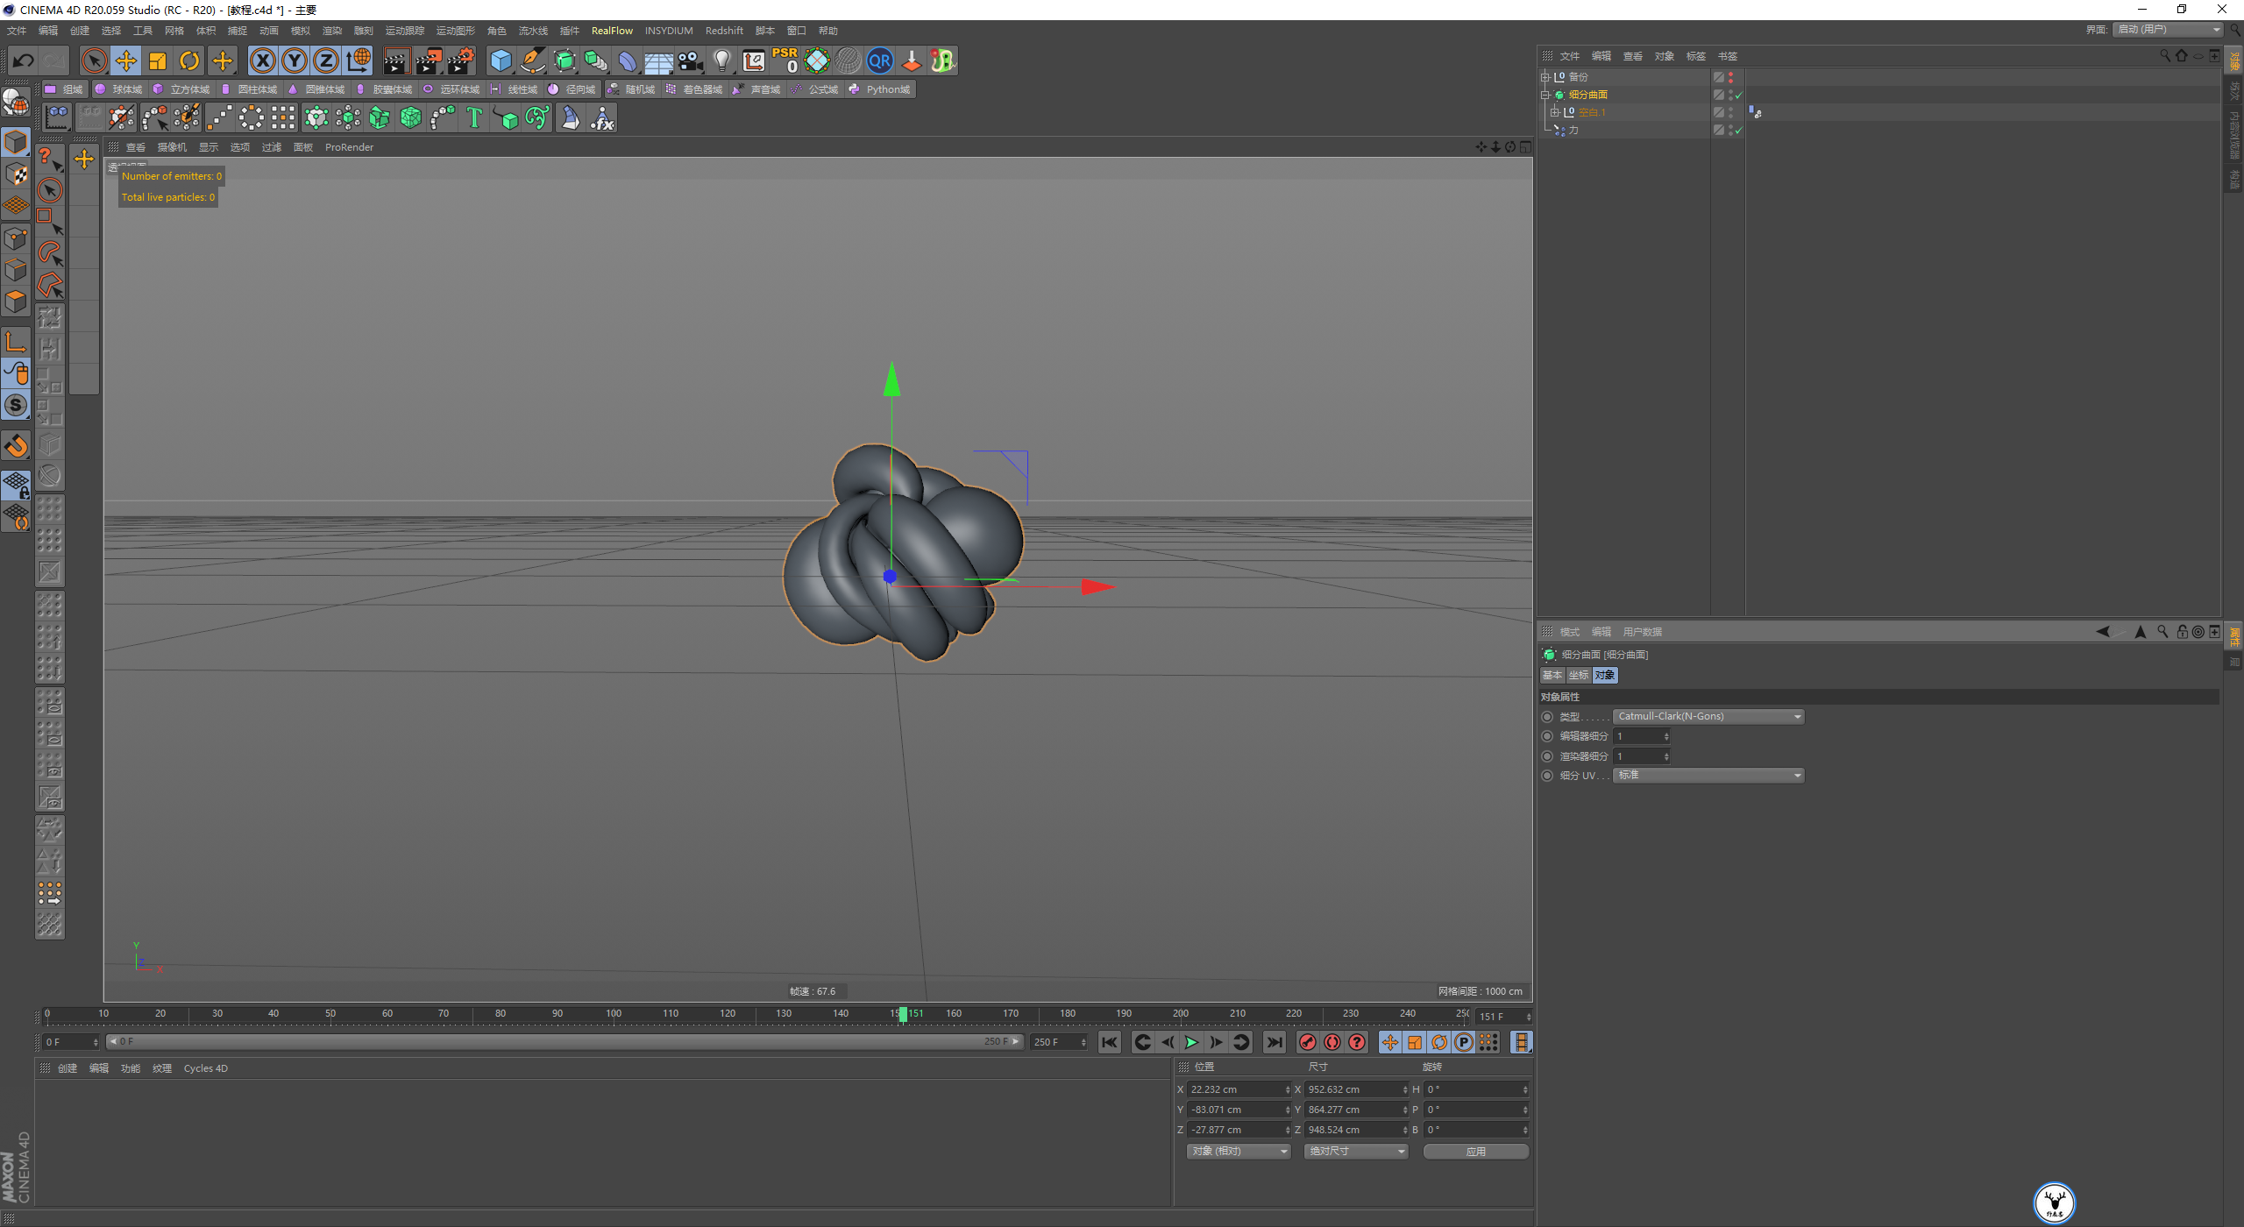Image resolution: width=2244 pixels, height=1227 pixels.
Task: Add a Camera object from toolbar
Action: click(x=691, y=60)
